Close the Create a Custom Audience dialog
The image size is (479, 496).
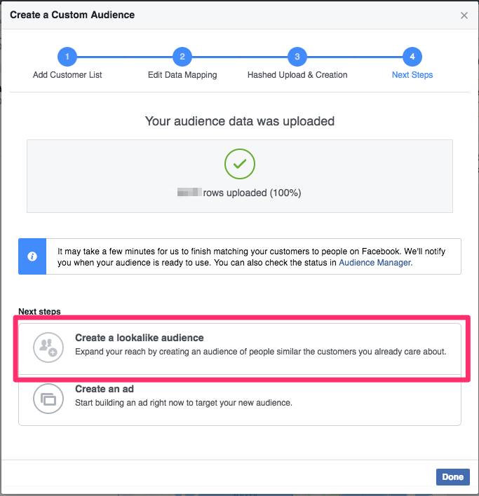[x=464, y=15]
